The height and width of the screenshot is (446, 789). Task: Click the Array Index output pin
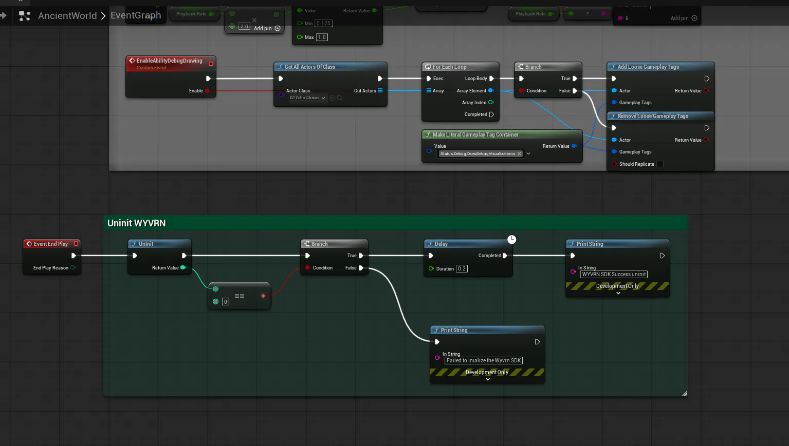tap(491, 102)
